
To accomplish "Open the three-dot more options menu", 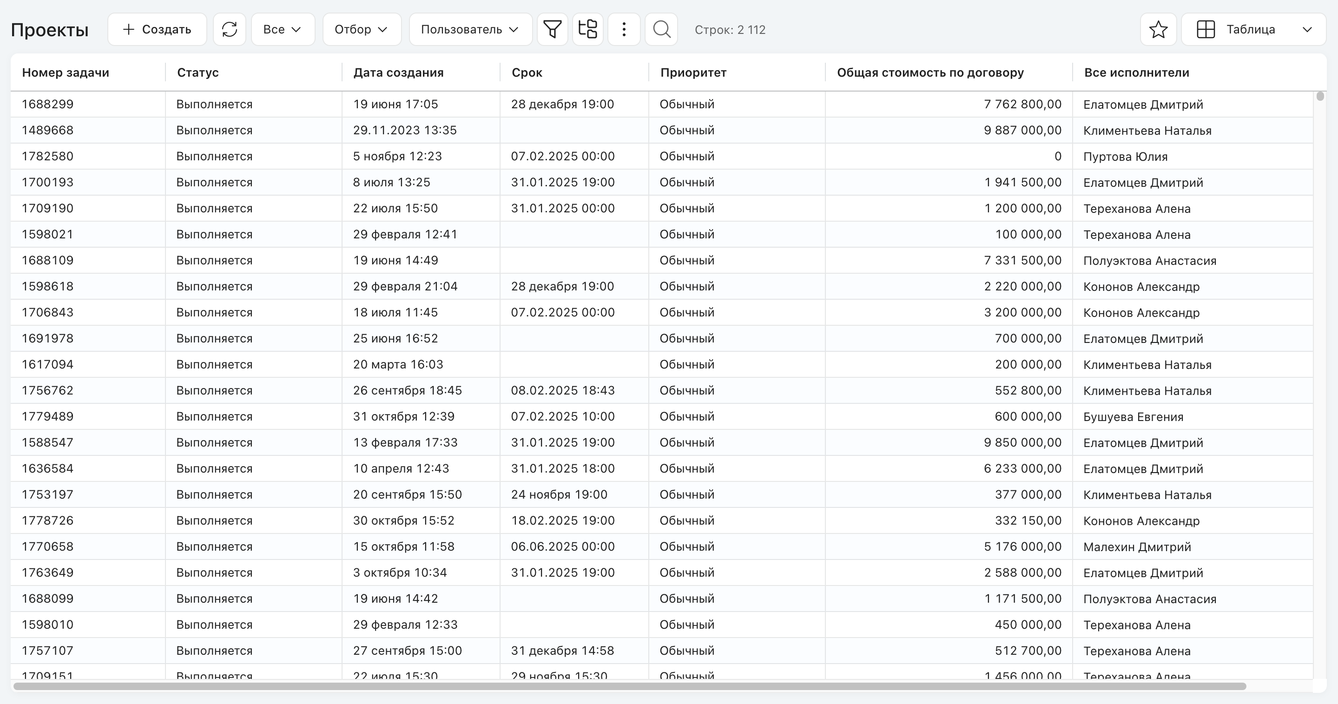I will [624, 30].
